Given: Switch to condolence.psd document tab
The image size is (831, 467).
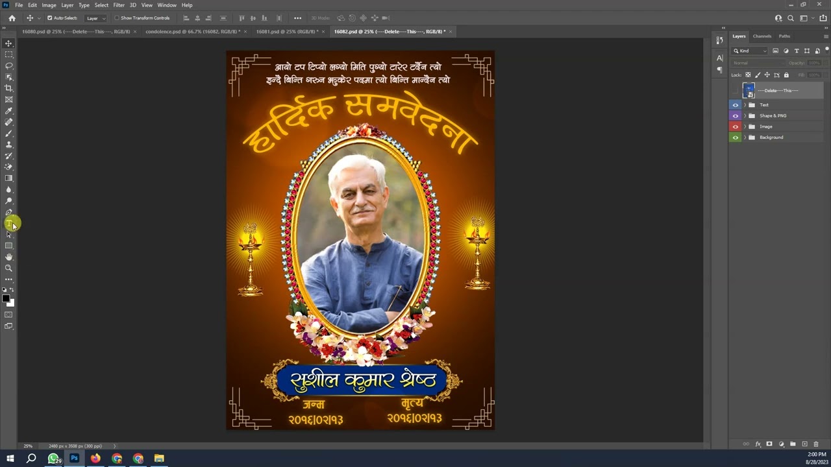Looking at the screenshot, I should tap(193, 31).
